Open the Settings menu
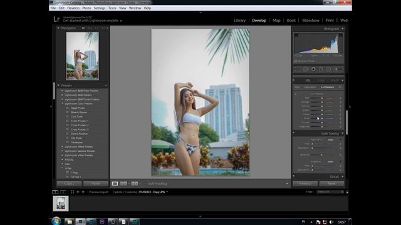Viewport: 401px width, 225px height. click(x=100, y=8)
